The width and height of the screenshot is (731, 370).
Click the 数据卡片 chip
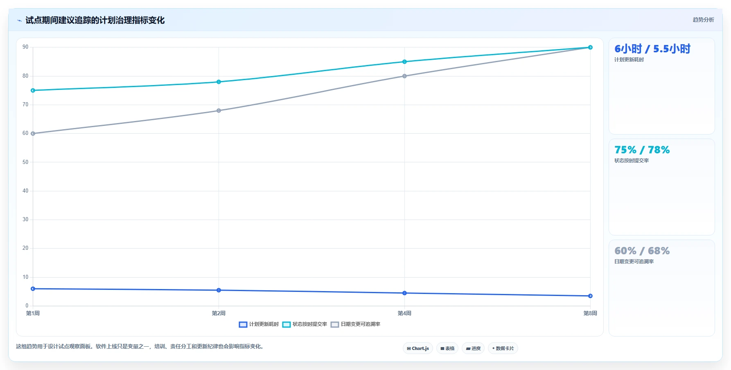(x=503, y=348)
